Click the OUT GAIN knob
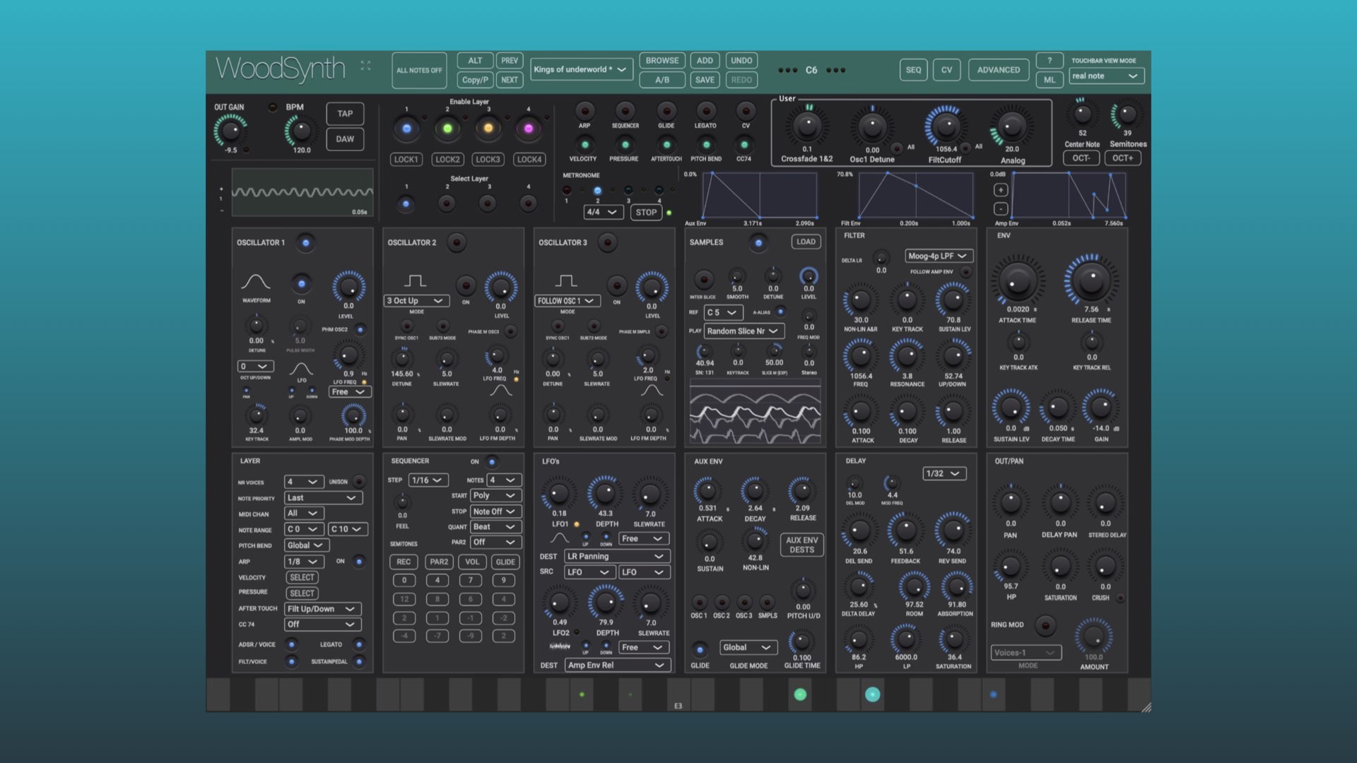Screen dimensions: 1357x763 pos(230,131)
